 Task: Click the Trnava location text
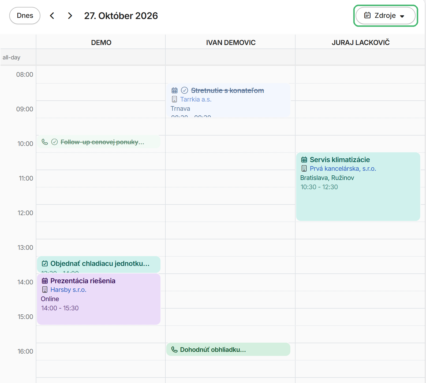click(180, 108)
